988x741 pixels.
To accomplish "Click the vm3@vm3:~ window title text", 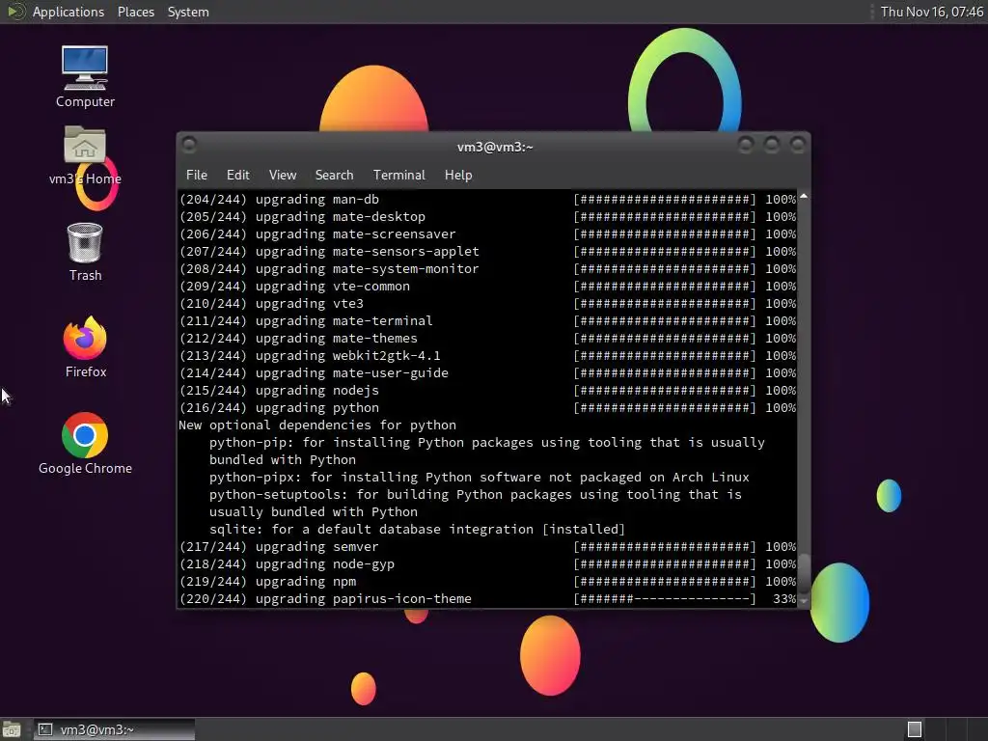I will (x=495, y=147).
